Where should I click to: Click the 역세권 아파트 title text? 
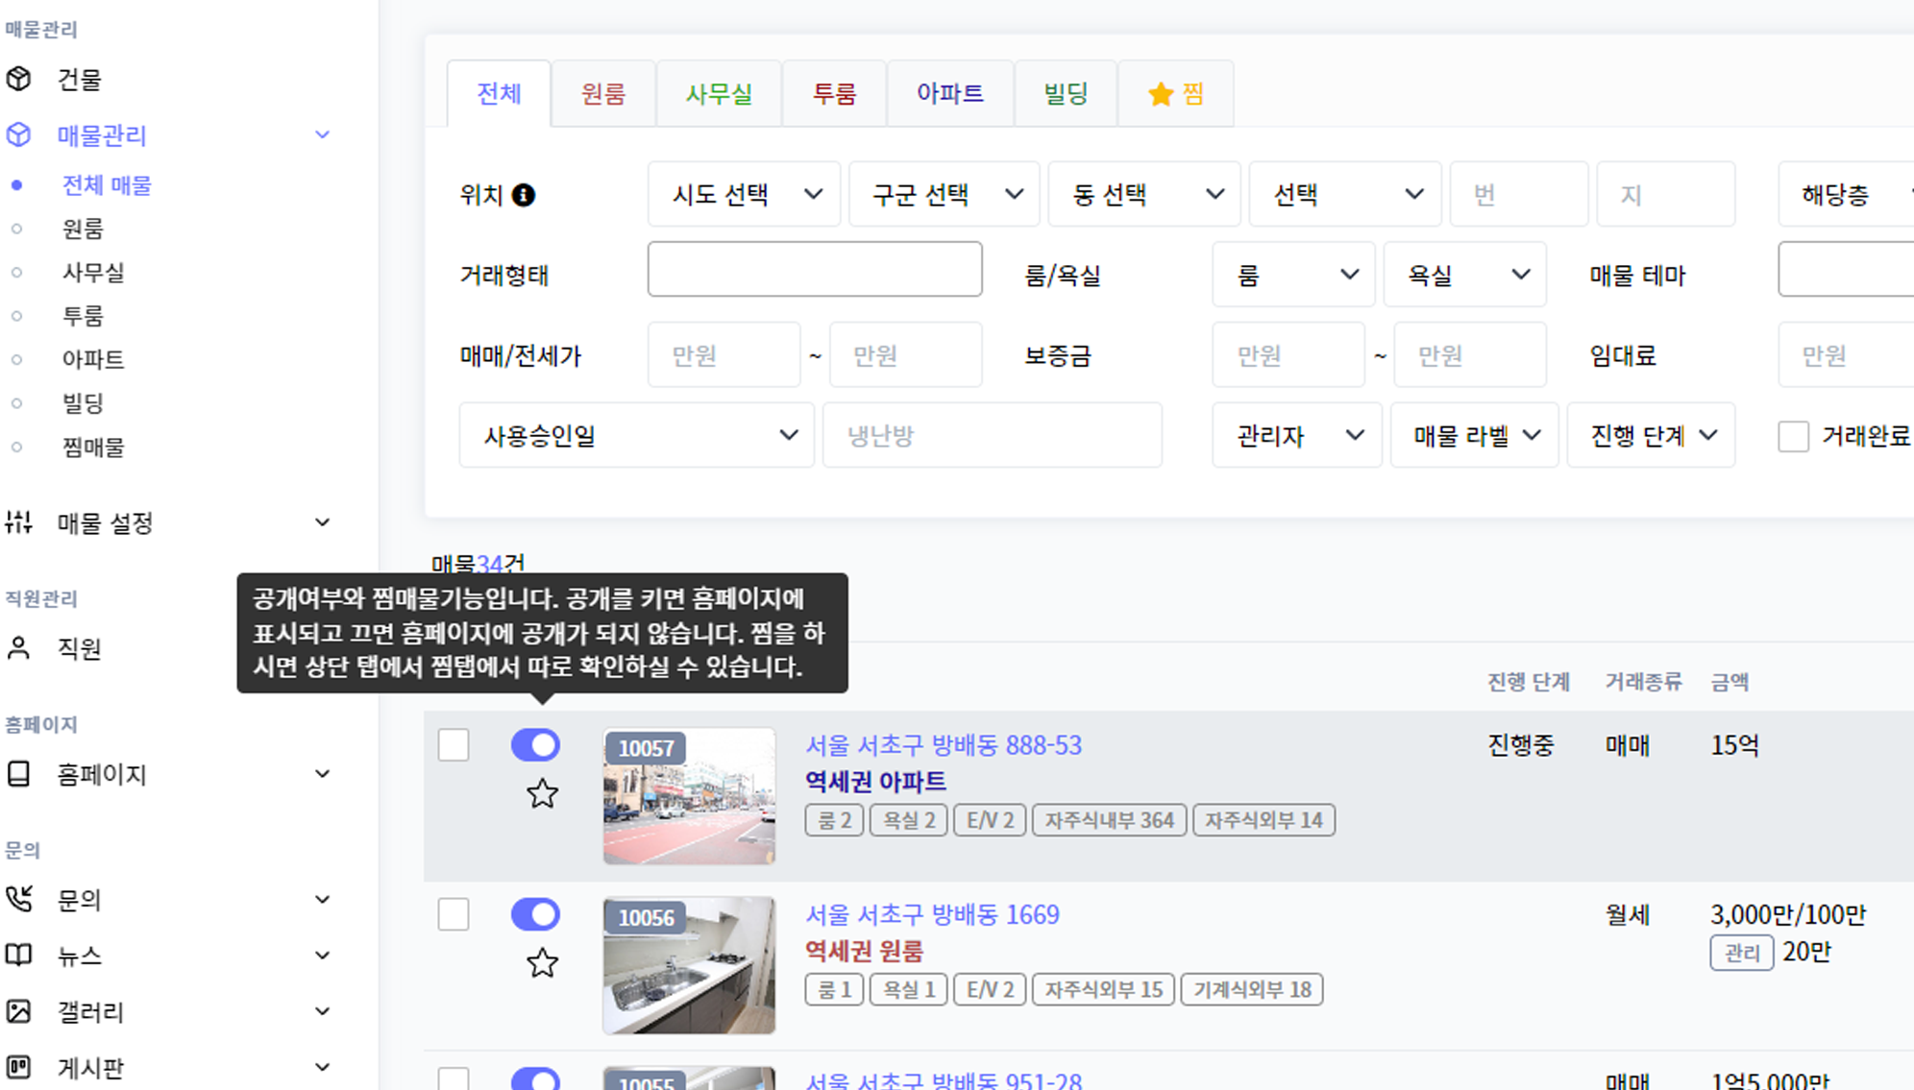pos(875,782)
